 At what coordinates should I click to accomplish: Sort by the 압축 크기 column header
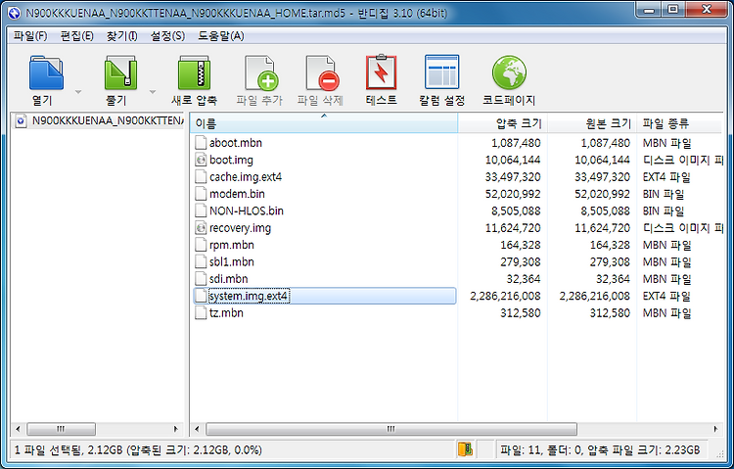502,123
